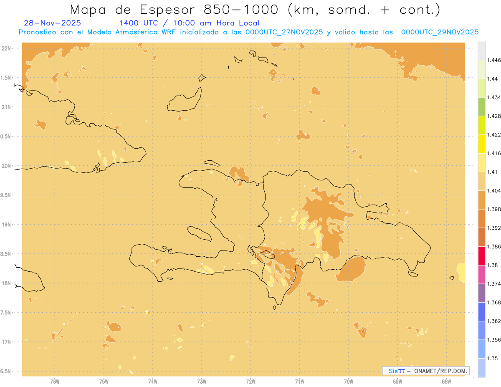The width and height of the screenshot is (501, 387).
Task: Click the map title "Mapa de Espesor 850-1000"
Action: [175, 10]
